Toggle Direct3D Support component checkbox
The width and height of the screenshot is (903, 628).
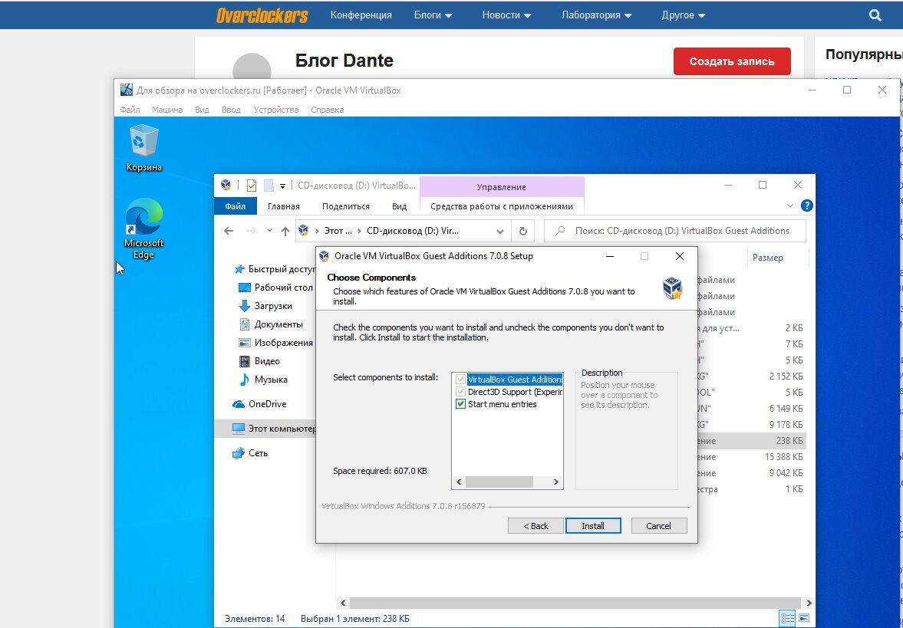pyautogui.click(x=460, y=392)
